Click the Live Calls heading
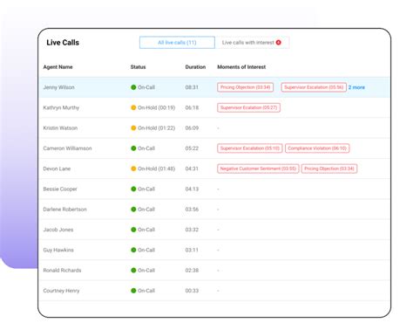Image resolution: width=413 pixels, height=323 pixels. point(63,43)
